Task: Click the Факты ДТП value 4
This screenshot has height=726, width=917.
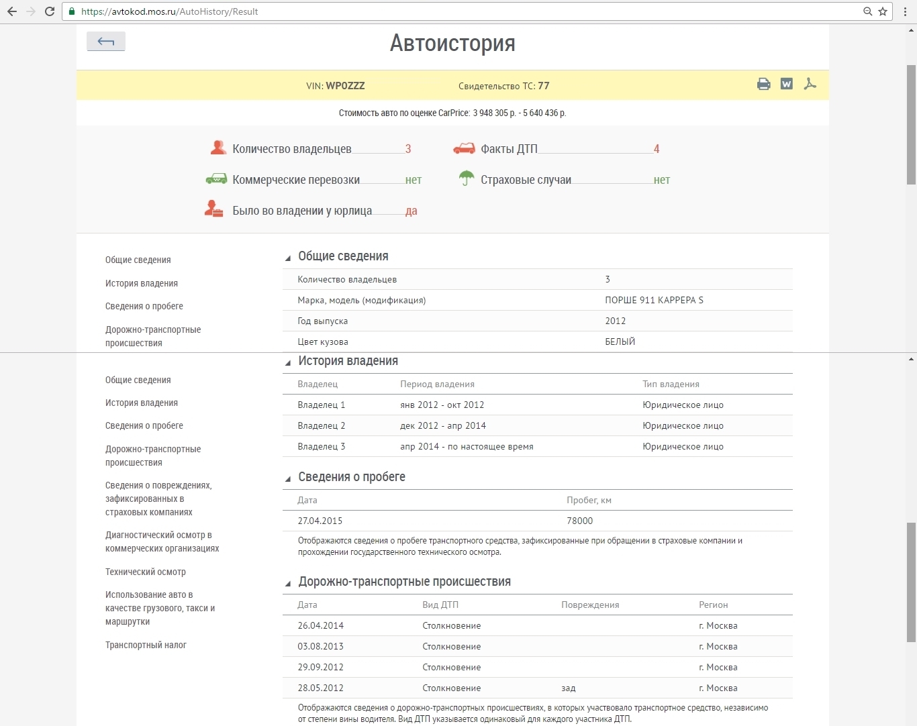Action: click(657, 149)
